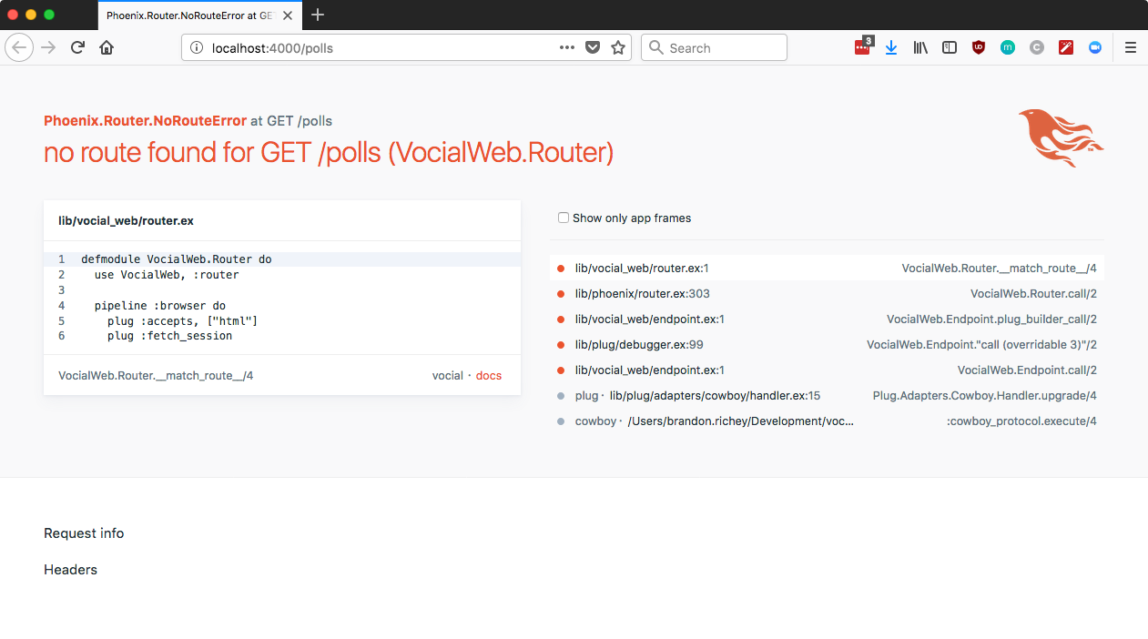Screen dimensions: 1148x639
Task: Click VocialWeb.Router.__match_route__/4 under the code
Action: pyautogui.click(x=156, y=375)
